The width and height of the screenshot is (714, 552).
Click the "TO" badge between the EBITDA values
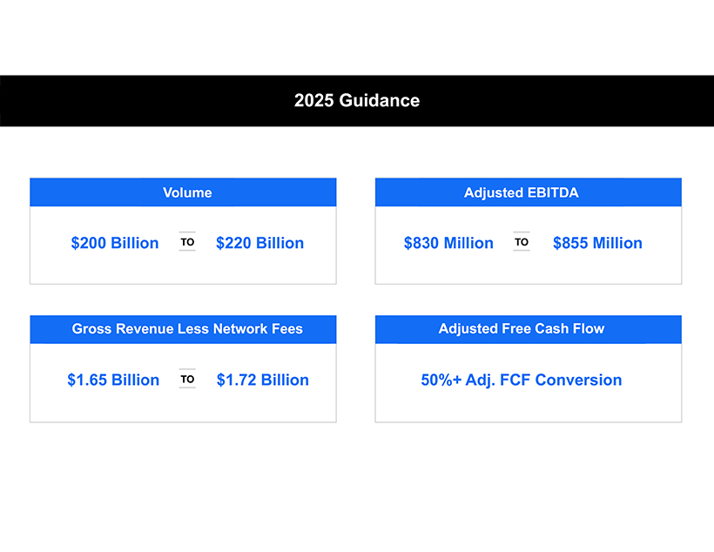522,242
